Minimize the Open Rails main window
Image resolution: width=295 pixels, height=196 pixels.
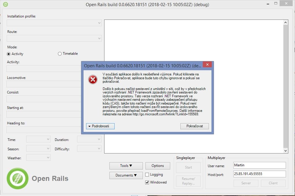[x=269, y=4]
